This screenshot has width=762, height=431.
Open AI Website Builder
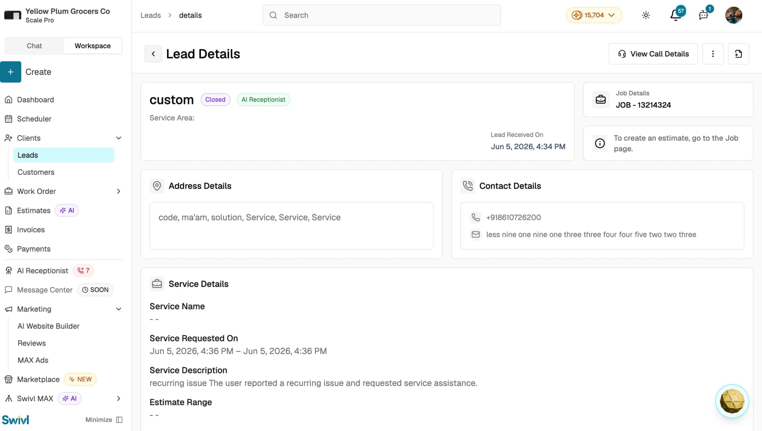click(48, 326)
